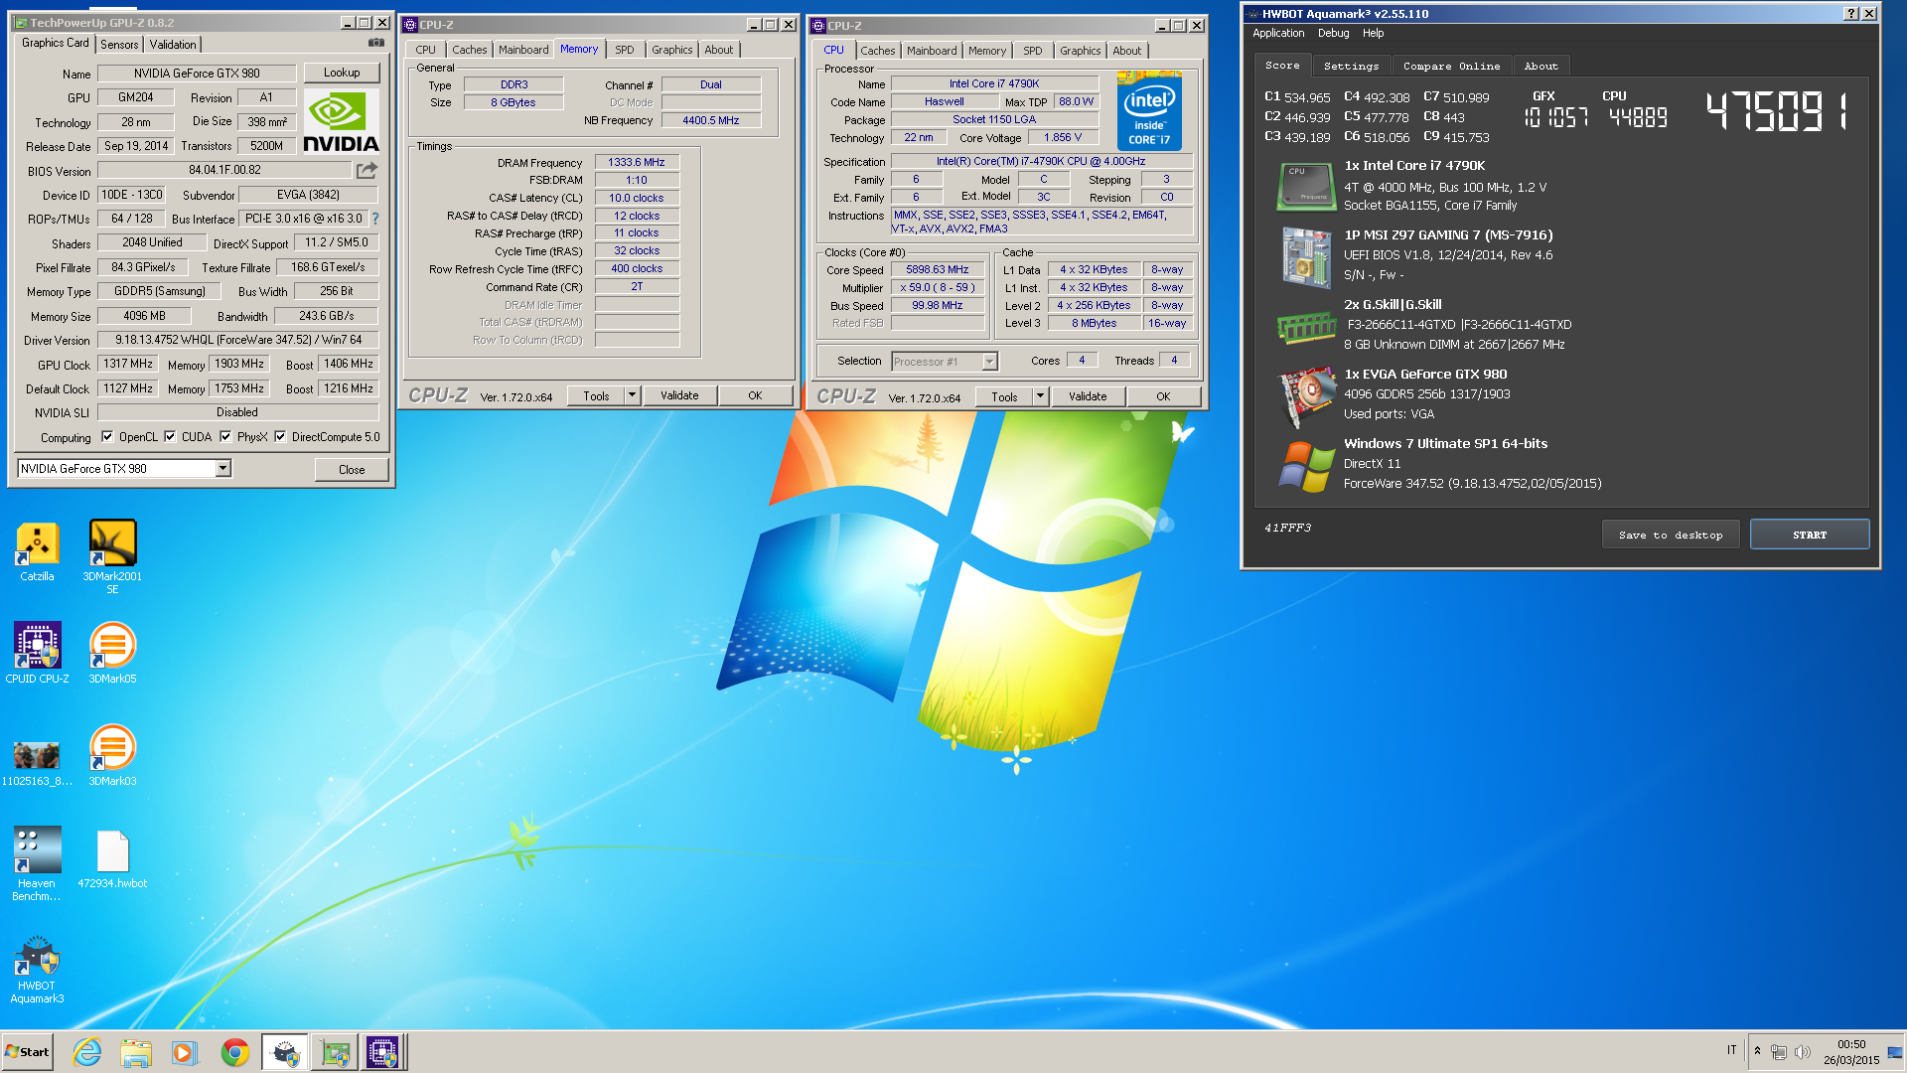The image size is (1907, 1073).
Task: Click the Close button in GPU-Z
Action: 352,470
